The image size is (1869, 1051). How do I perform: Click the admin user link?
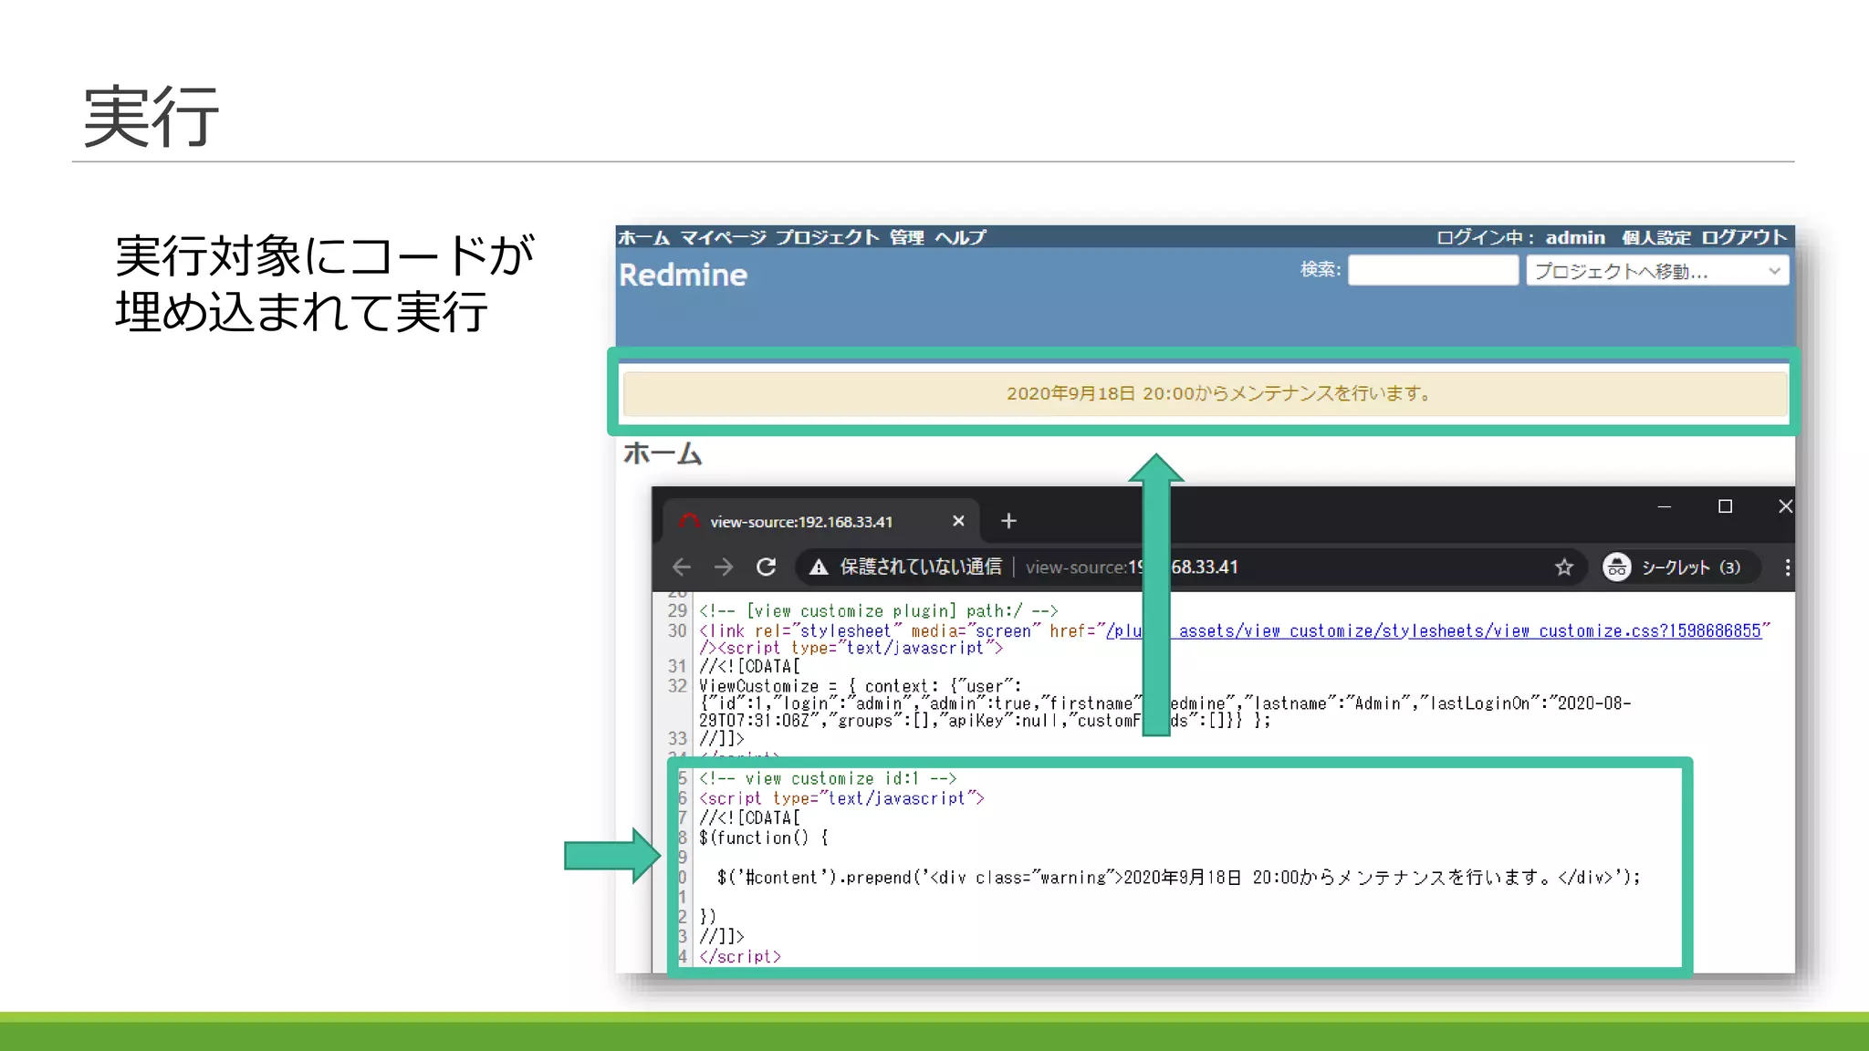[1574, 237]
